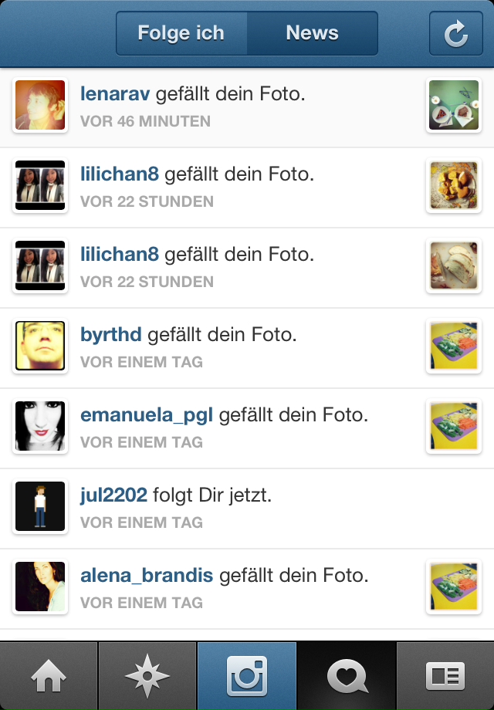Switch to the Folge ich tab
494x710 pixels.
[181, 33]
